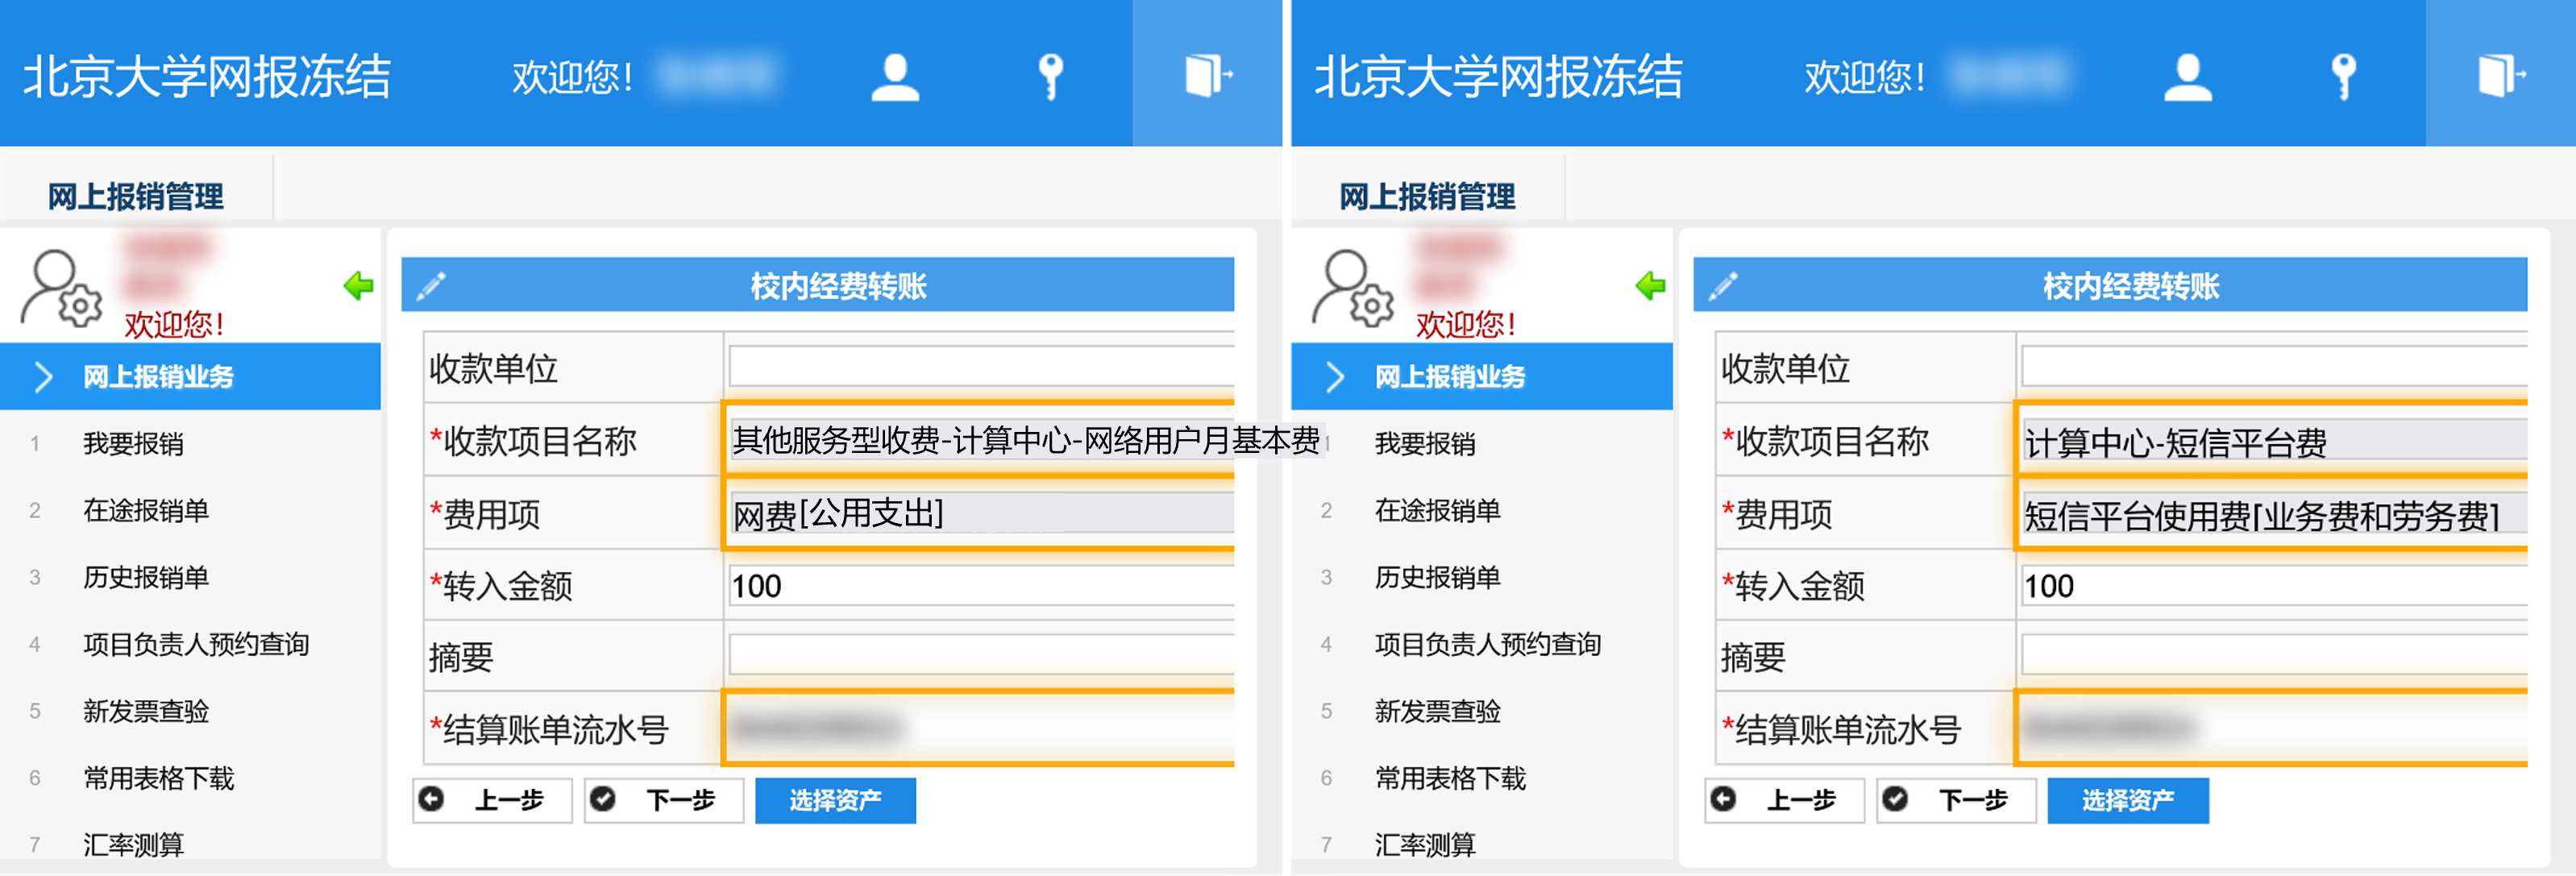Click the pencil edit icon in left form title
Screen dimensions: 2576x876
click(x=431, y=286)
